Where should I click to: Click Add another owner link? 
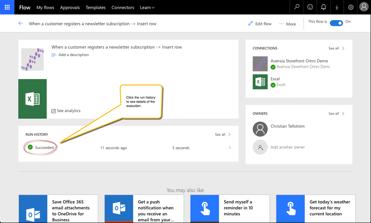tap(288, 147)
